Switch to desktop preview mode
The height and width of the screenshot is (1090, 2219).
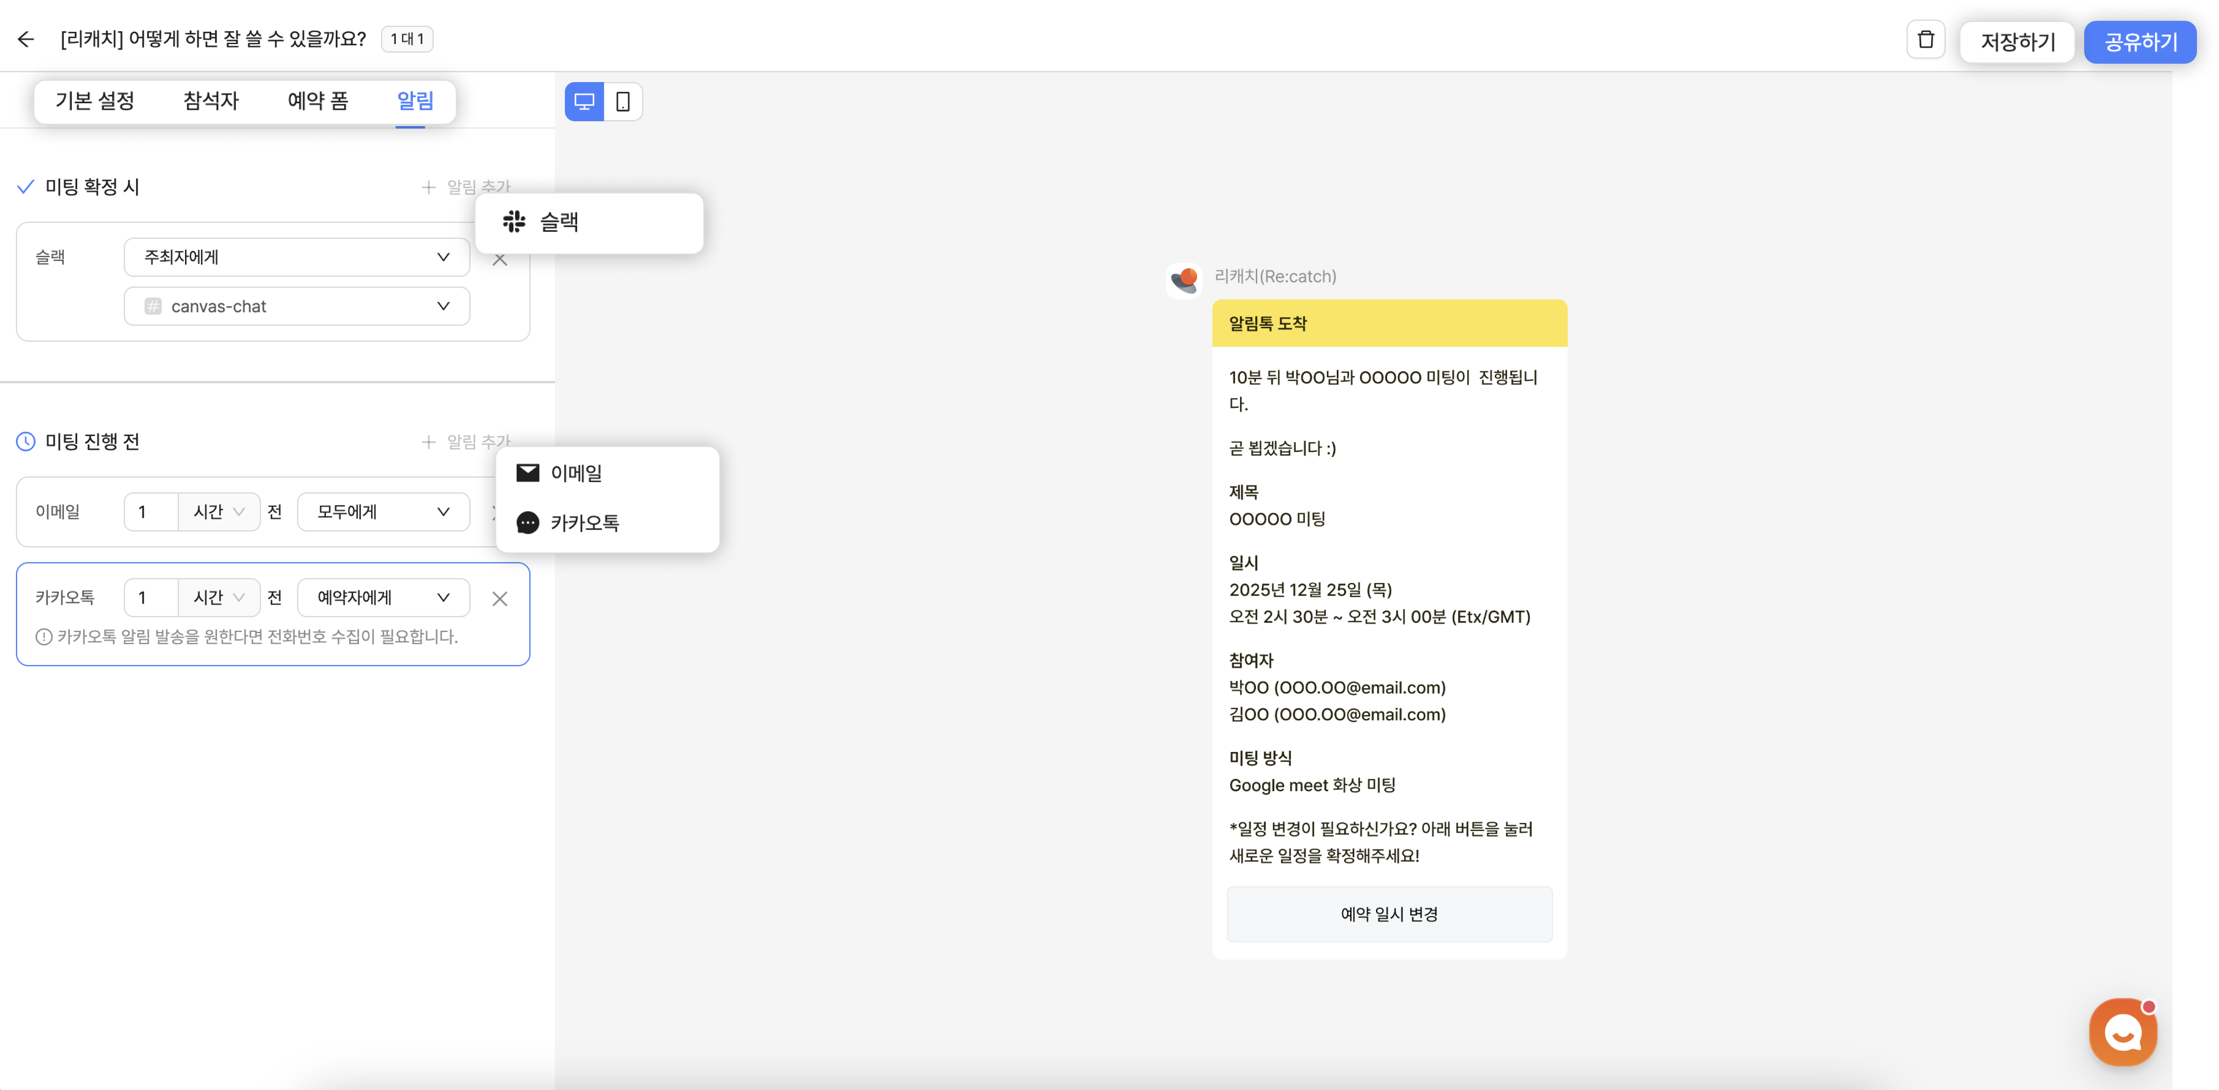(584, 102)
